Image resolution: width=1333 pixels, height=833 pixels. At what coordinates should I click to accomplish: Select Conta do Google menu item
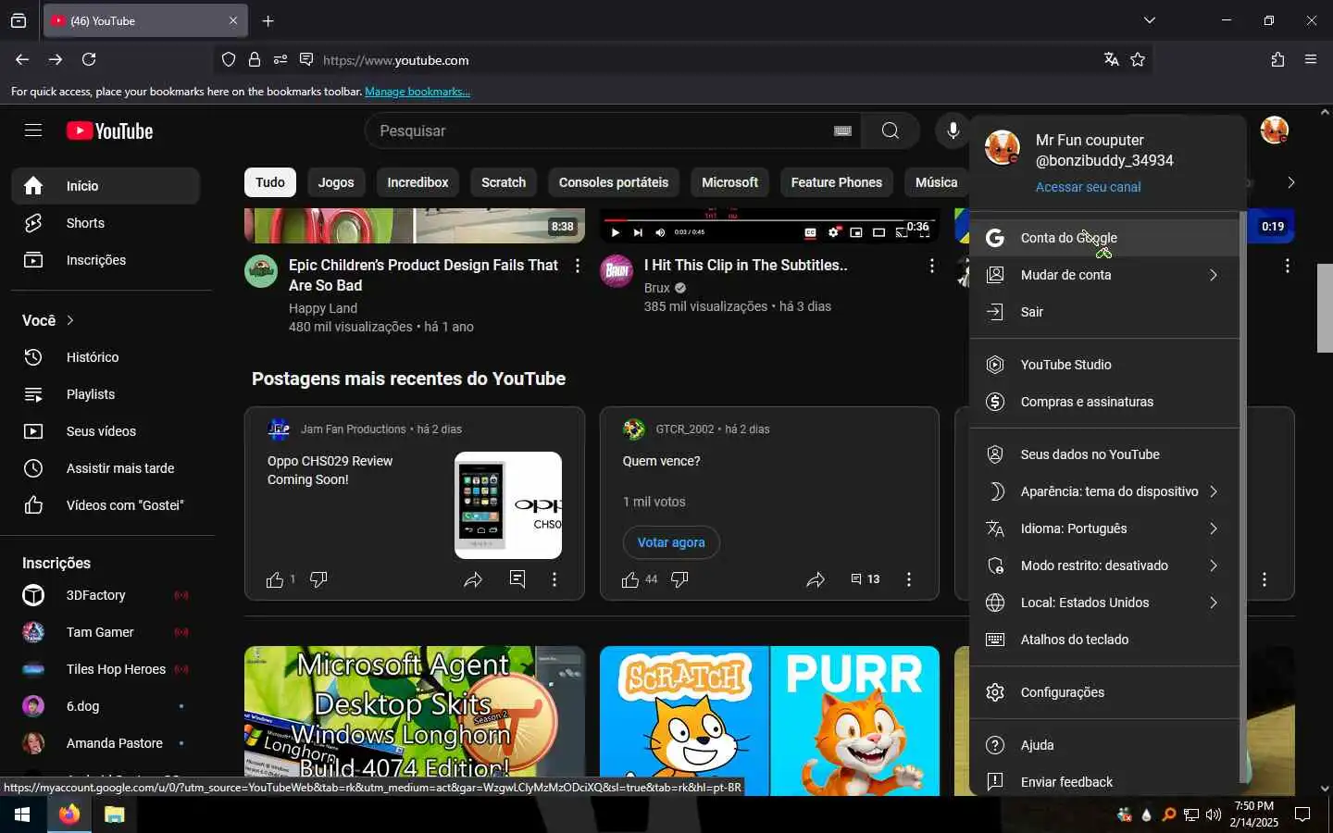[x=1103, y=238]
